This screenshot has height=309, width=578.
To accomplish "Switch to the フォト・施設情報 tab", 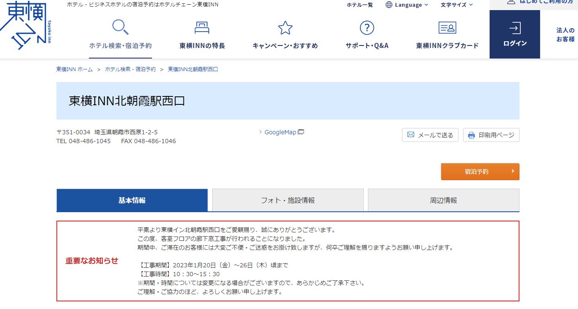I will point(288,200).
